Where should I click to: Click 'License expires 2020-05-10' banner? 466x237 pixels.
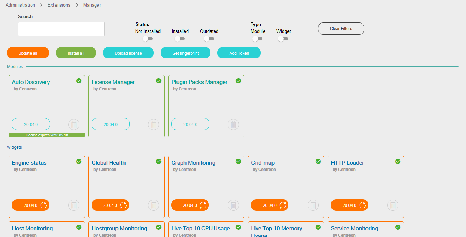47,135
